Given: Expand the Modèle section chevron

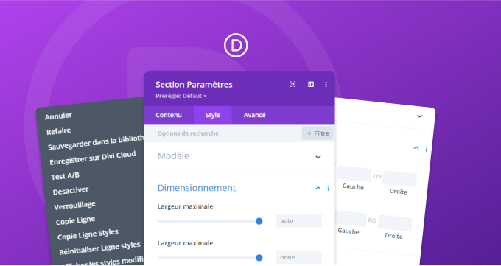Looking at the screenshot, I should [318, 157].
